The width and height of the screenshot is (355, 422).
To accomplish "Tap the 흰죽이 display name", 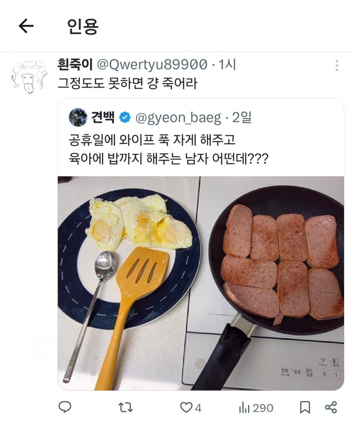I will point(75,65).
